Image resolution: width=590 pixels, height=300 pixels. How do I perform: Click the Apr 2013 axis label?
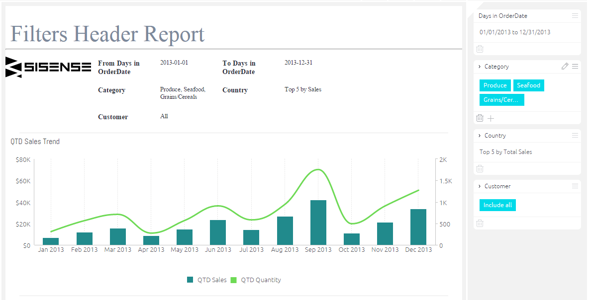151,250
